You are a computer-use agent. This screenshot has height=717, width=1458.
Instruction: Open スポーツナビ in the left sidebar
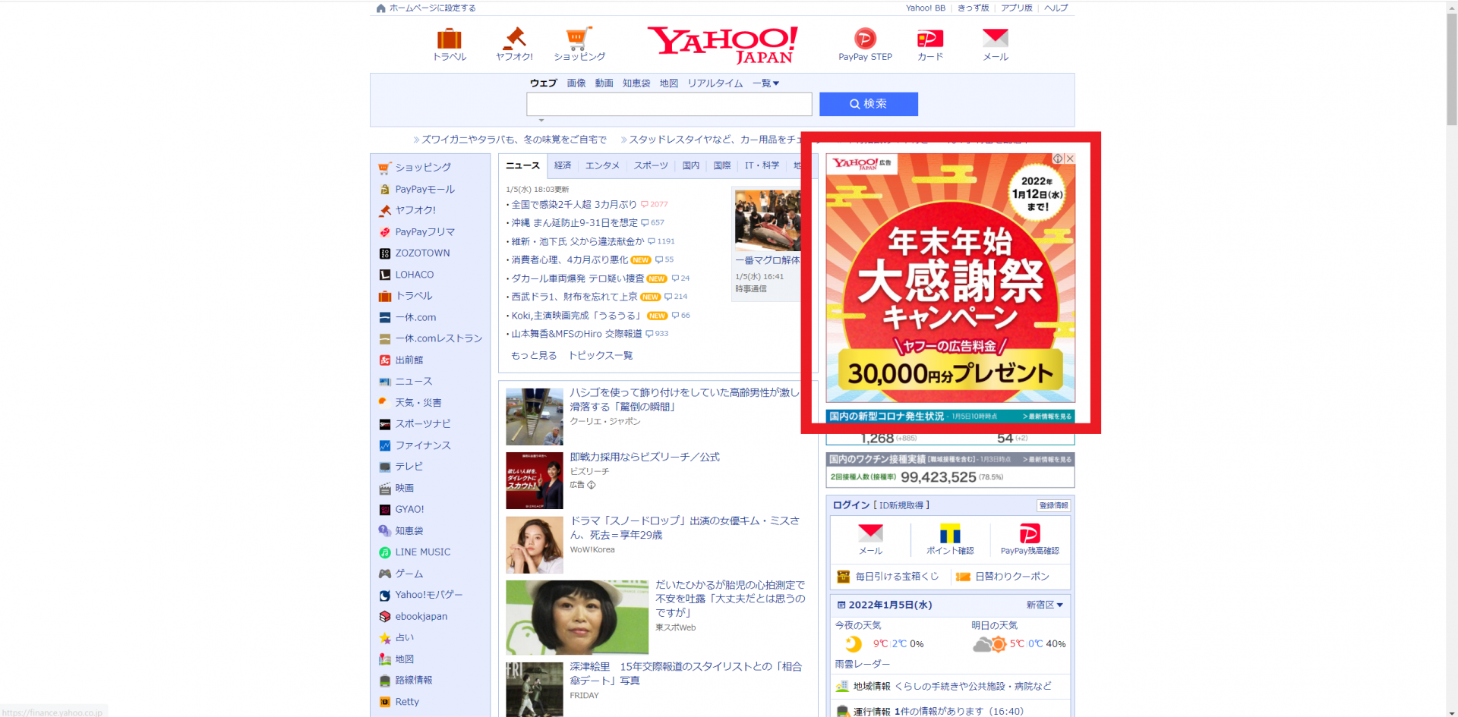point(422,424)
